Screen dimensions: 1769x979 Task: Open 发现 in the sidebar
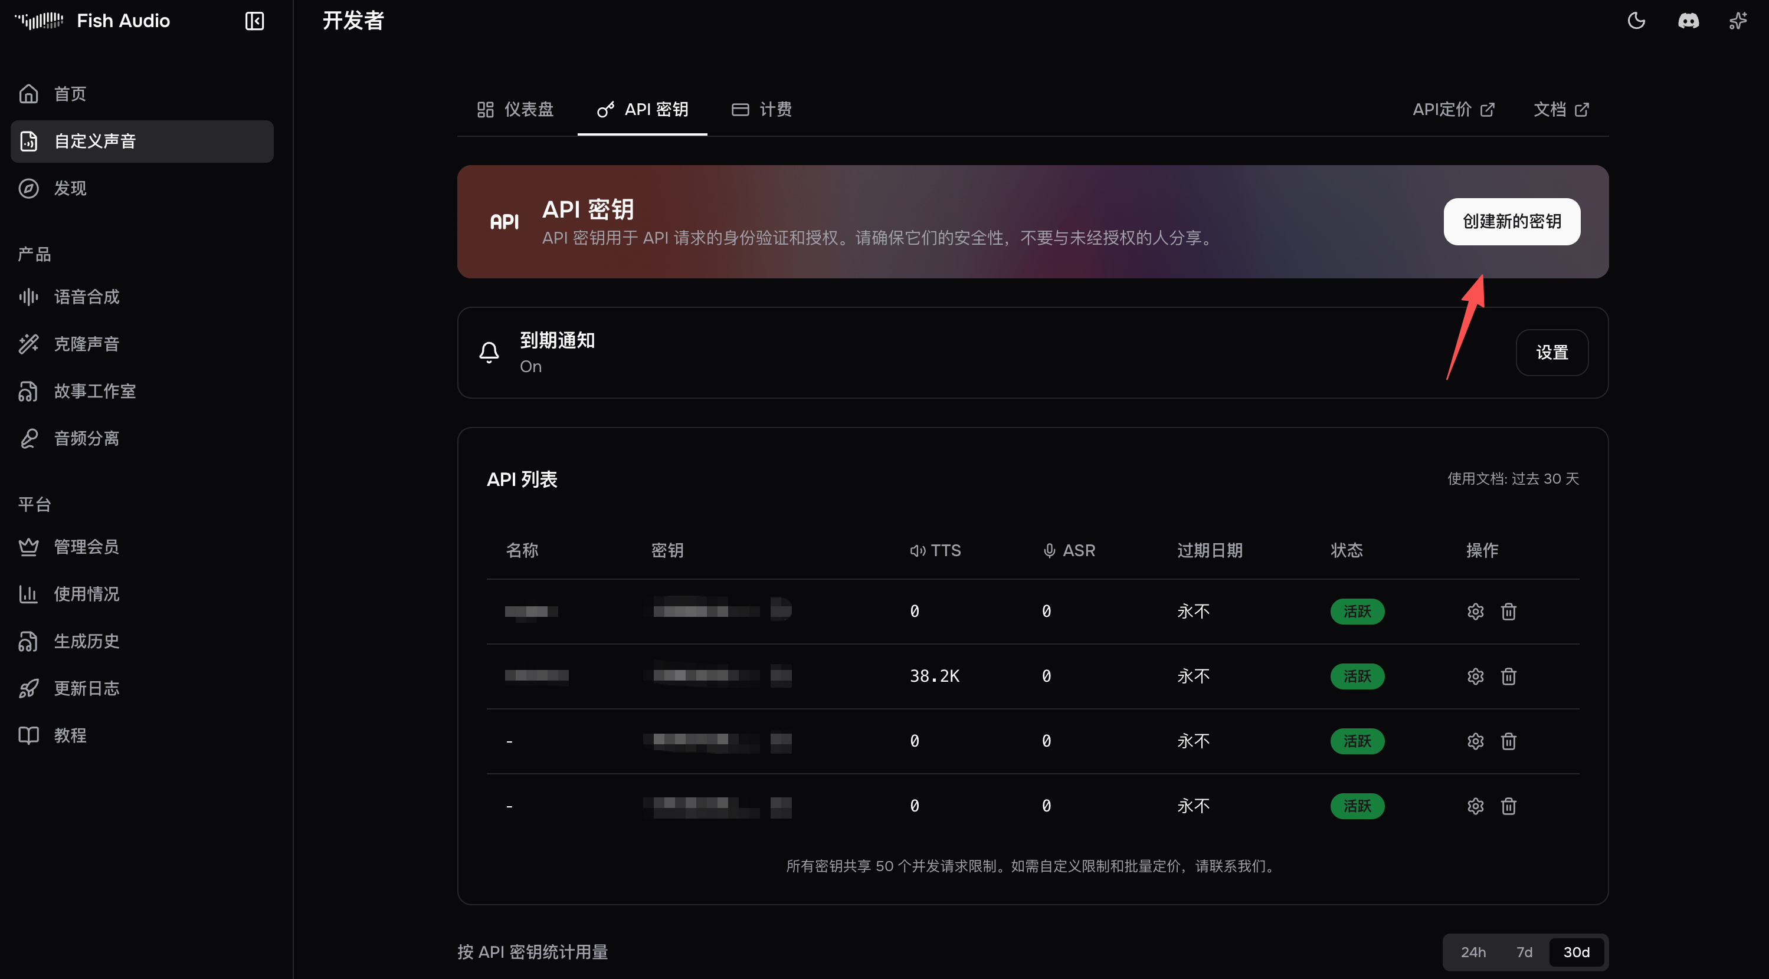pos(142,189)
